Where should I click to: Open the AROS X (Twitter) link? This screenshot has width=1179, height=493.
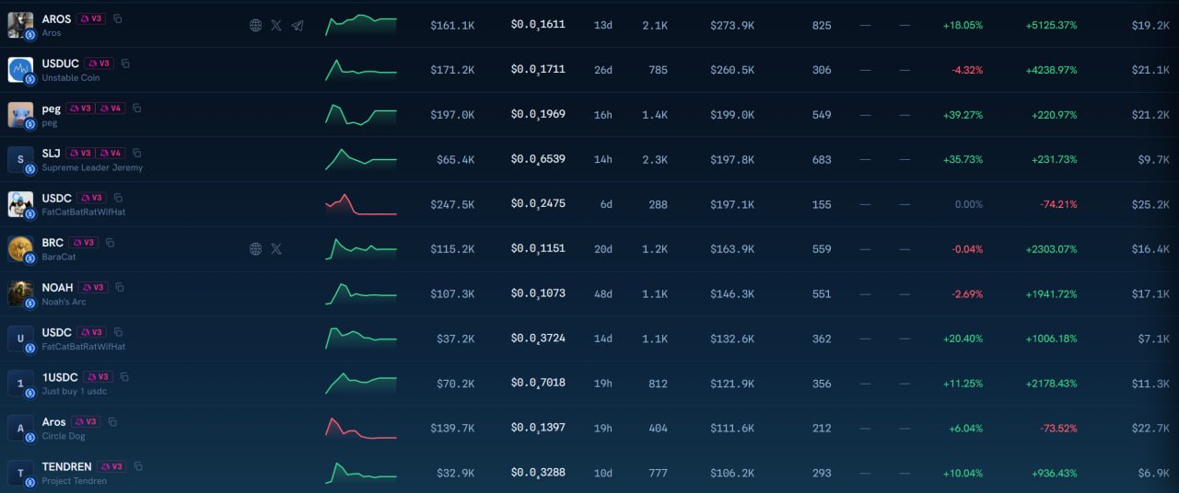click(x=276, y=25)
